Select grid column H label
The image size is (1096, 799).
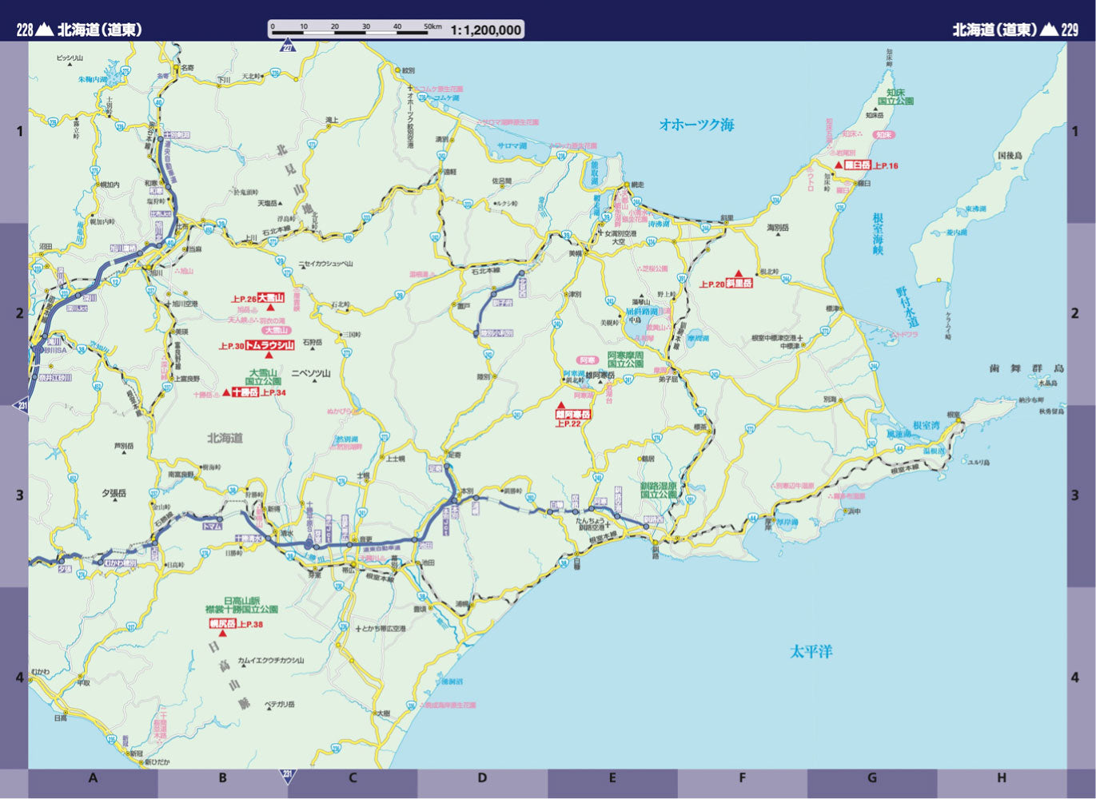(1002, 778)
